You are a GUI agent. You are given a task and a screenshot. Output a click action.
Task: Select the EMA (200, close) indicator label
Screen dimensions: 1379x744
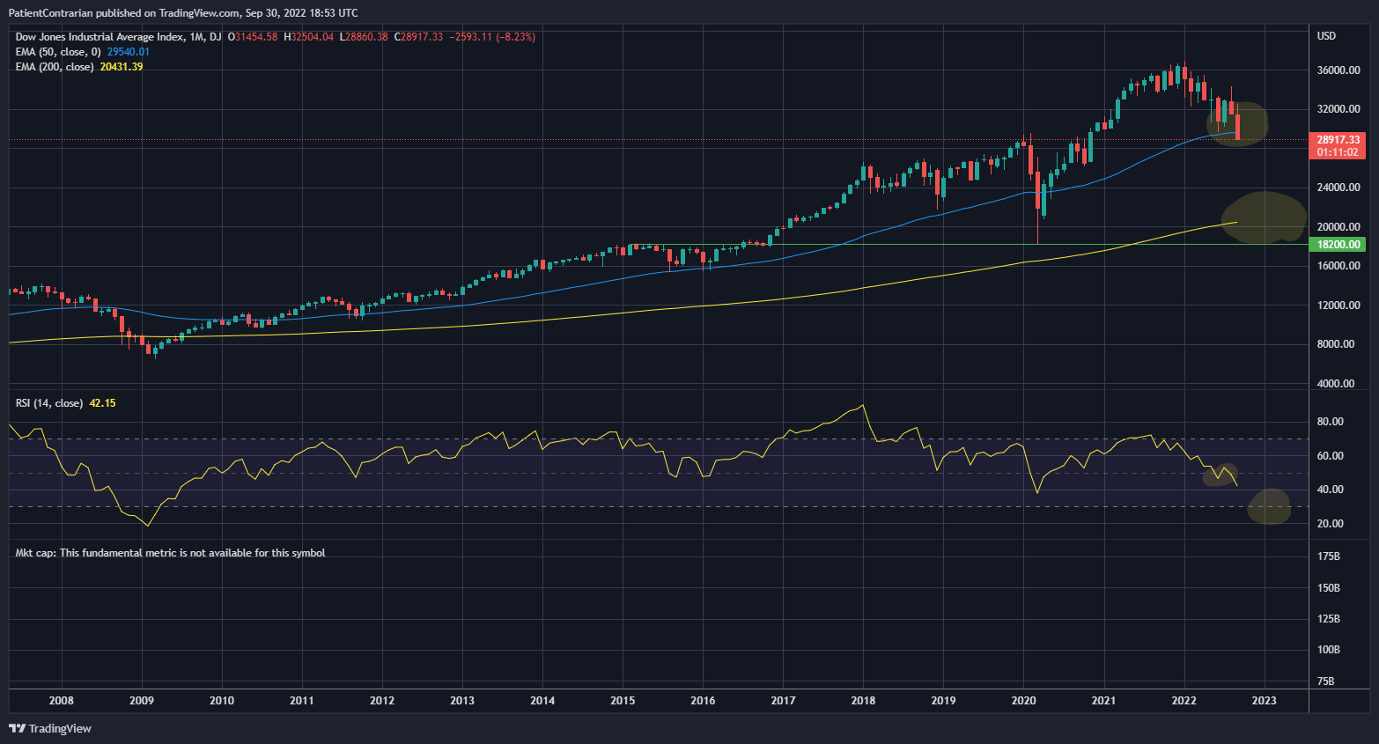tap(55, 67)
